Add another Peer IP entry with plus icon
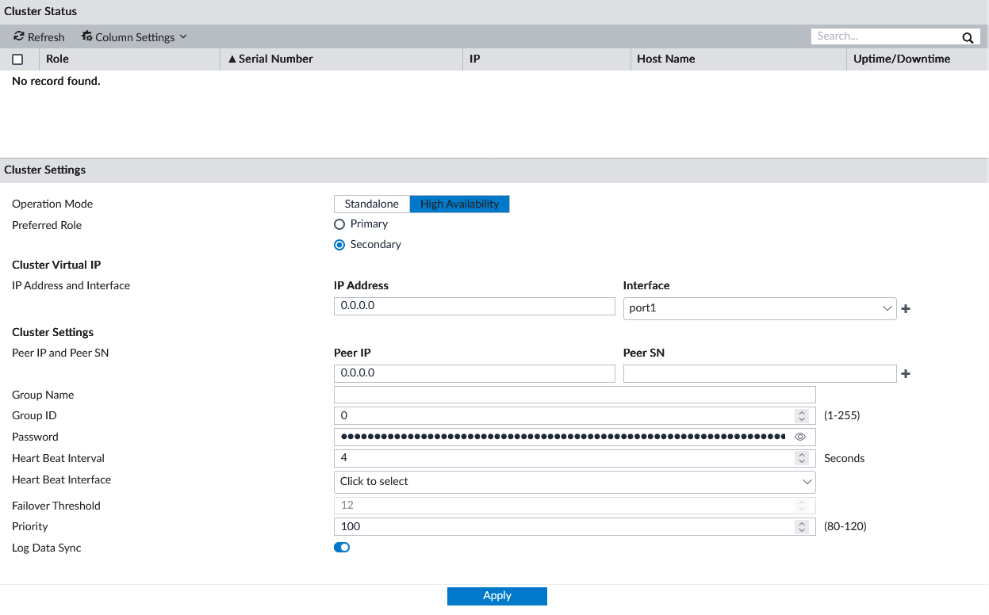989x615 pixels. [x=906, y=374]
